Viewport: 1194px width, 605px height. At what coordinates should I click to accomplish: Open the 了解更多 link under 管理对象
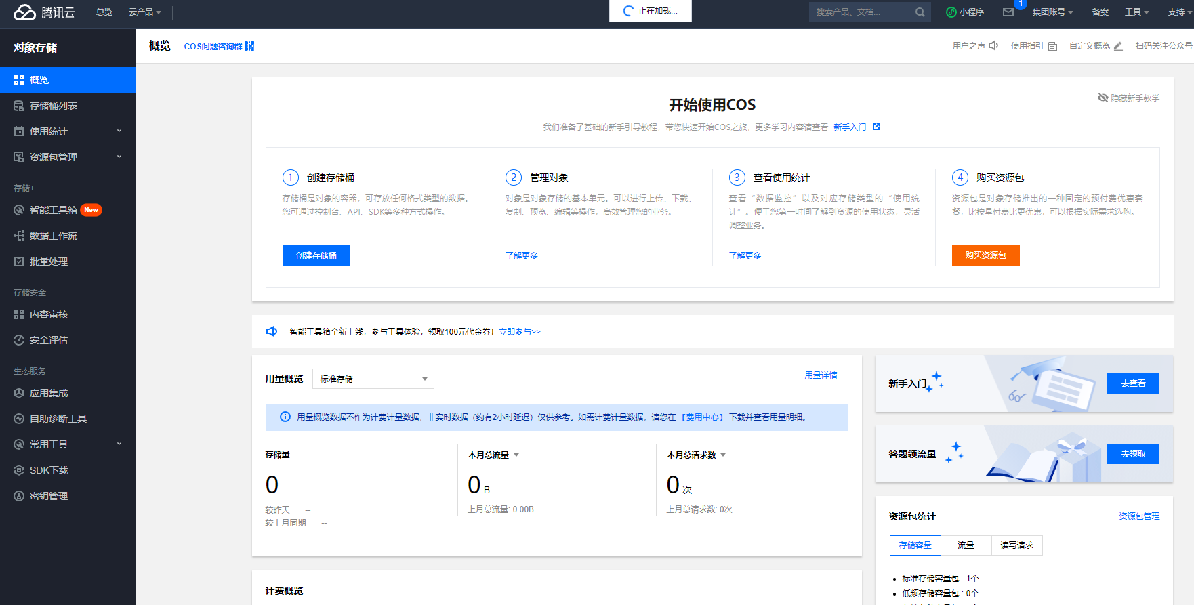coord(522,255)
